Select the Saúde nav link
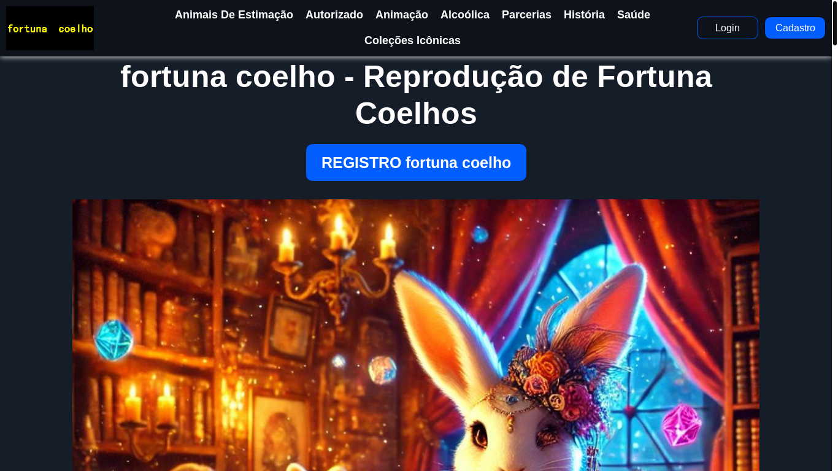Screen dimensions: 838x471 click(x=634, y=15)
